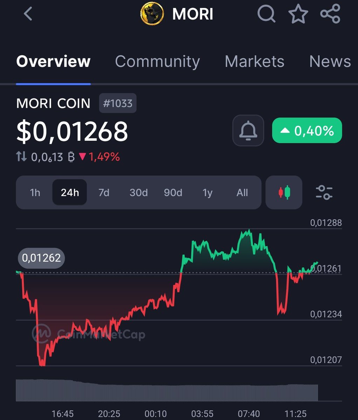Tap the 20:25 time axis label

[109, 414]
